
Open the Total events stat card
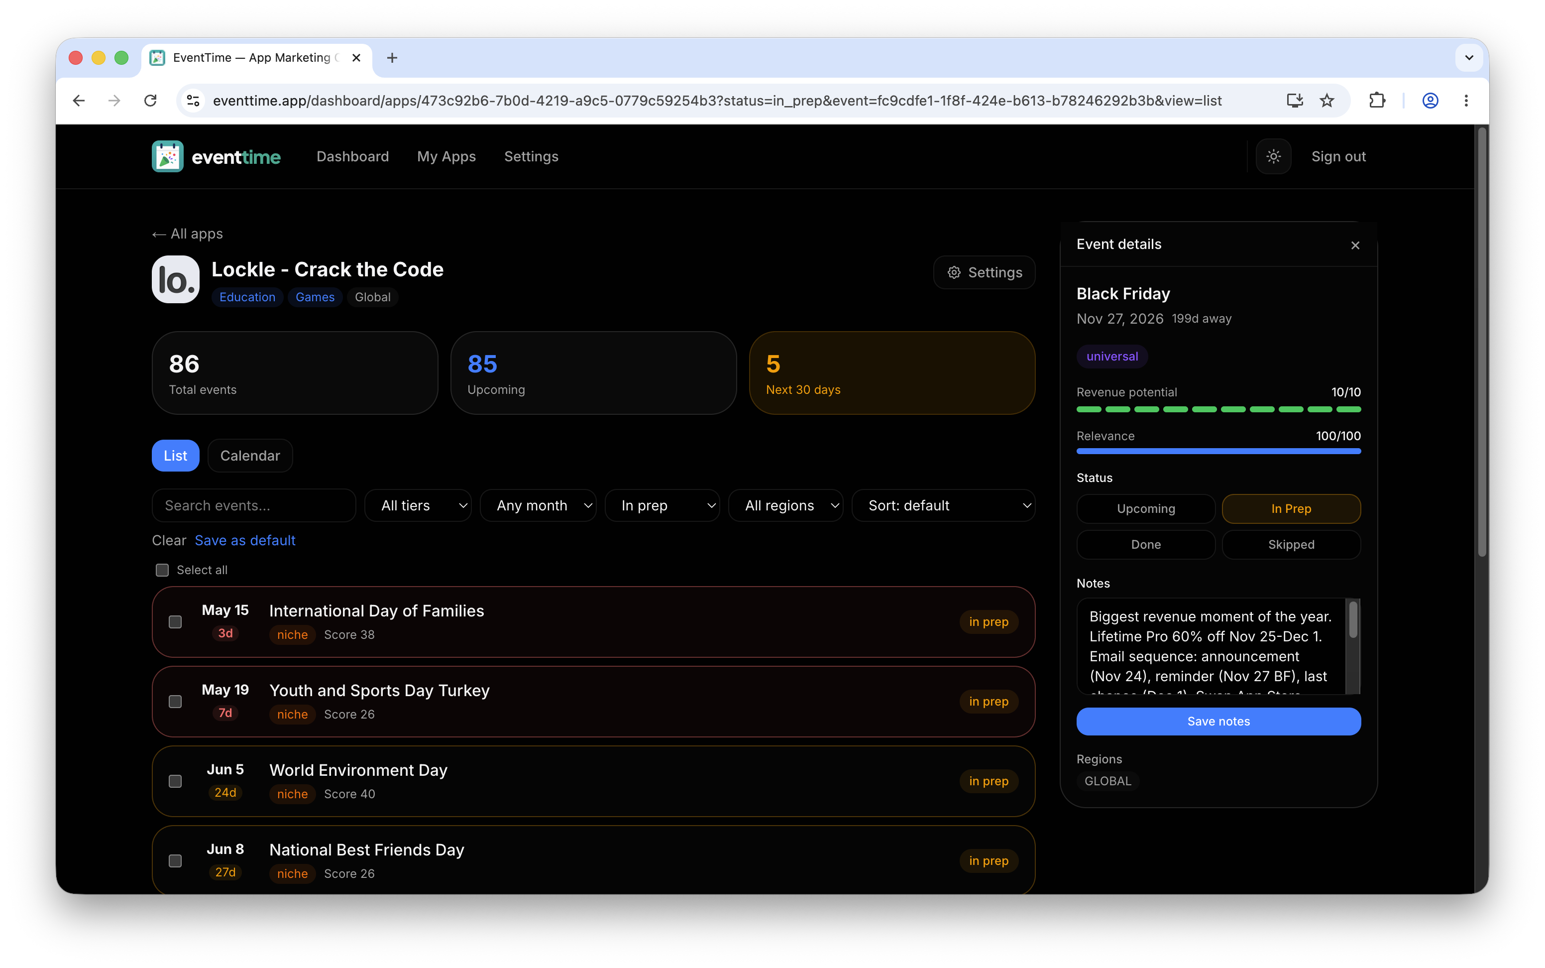coord(295,373)
